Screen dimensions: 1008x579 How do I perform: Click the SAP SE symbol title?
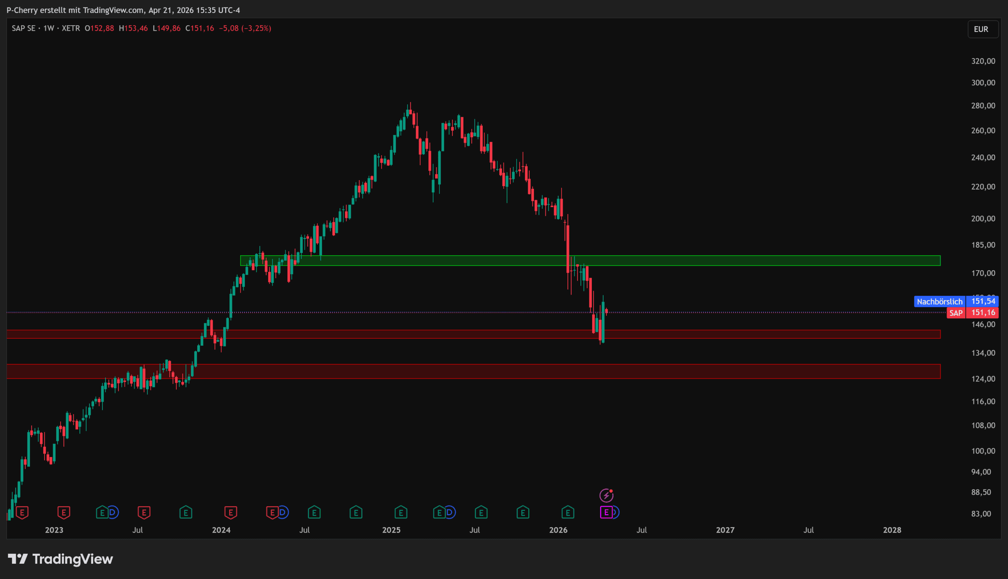point(23,28)
